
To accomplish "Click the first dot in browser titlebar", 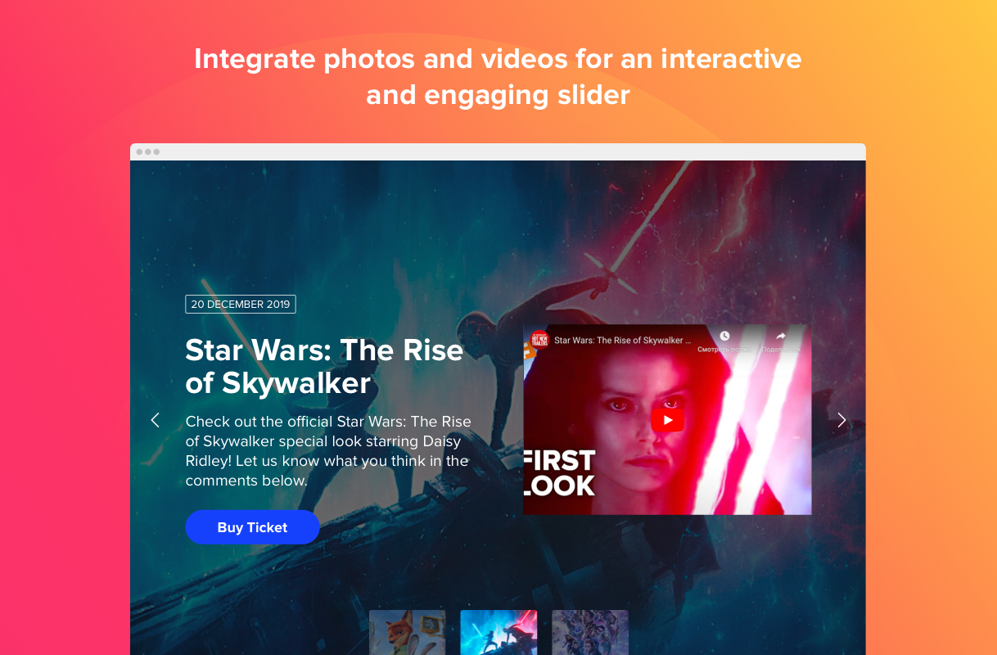I will (x=140, y=151).
